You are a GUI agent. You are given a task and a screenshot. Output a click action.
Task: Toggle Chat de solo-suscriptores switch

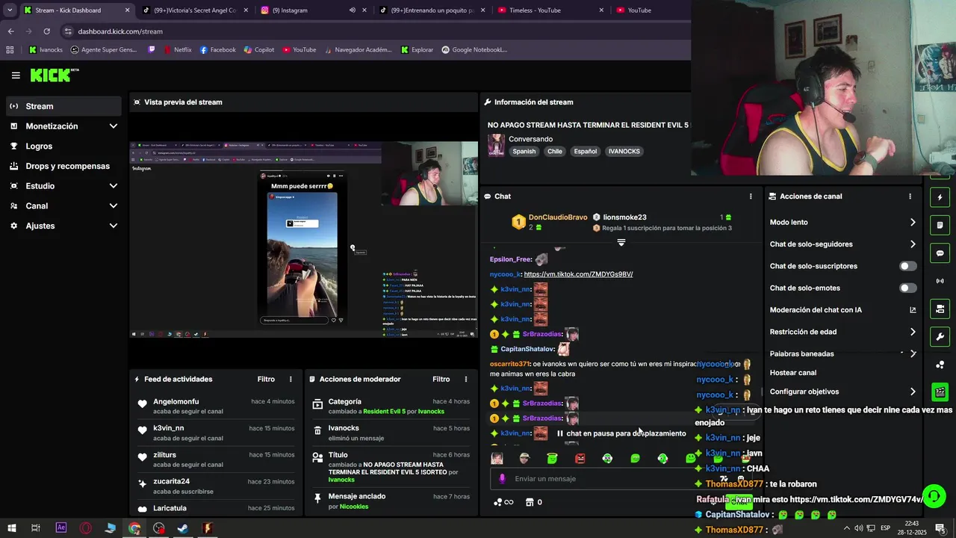pyautogui.click(x=907, y=266)
